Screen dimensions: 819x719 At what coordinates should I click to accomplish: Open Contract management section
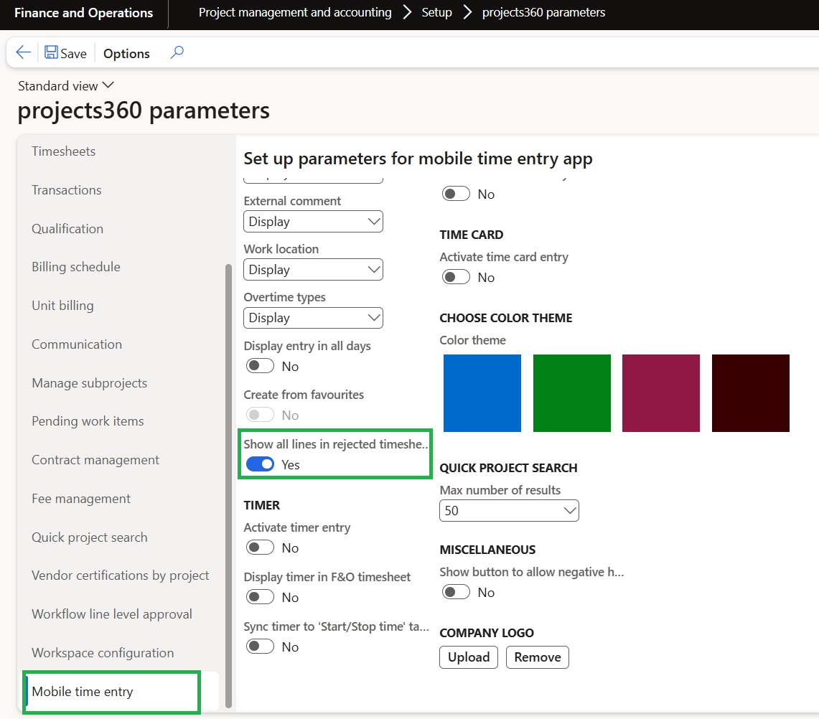click(x=95, y=460)
